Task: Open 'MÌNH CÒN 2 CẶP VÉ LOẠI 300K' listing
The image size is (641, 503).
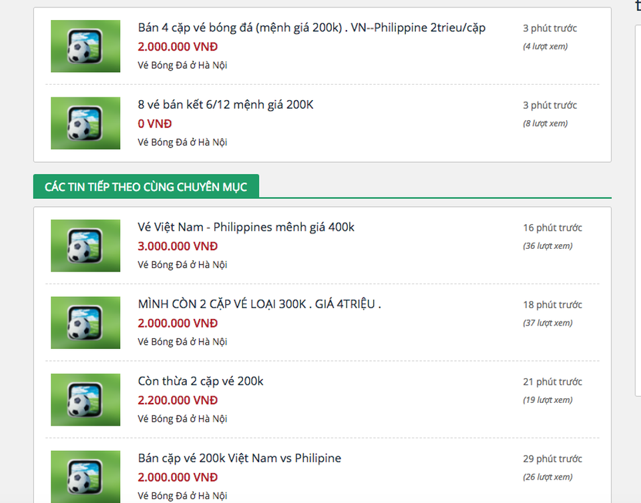Action: click(x=259, y=304)
